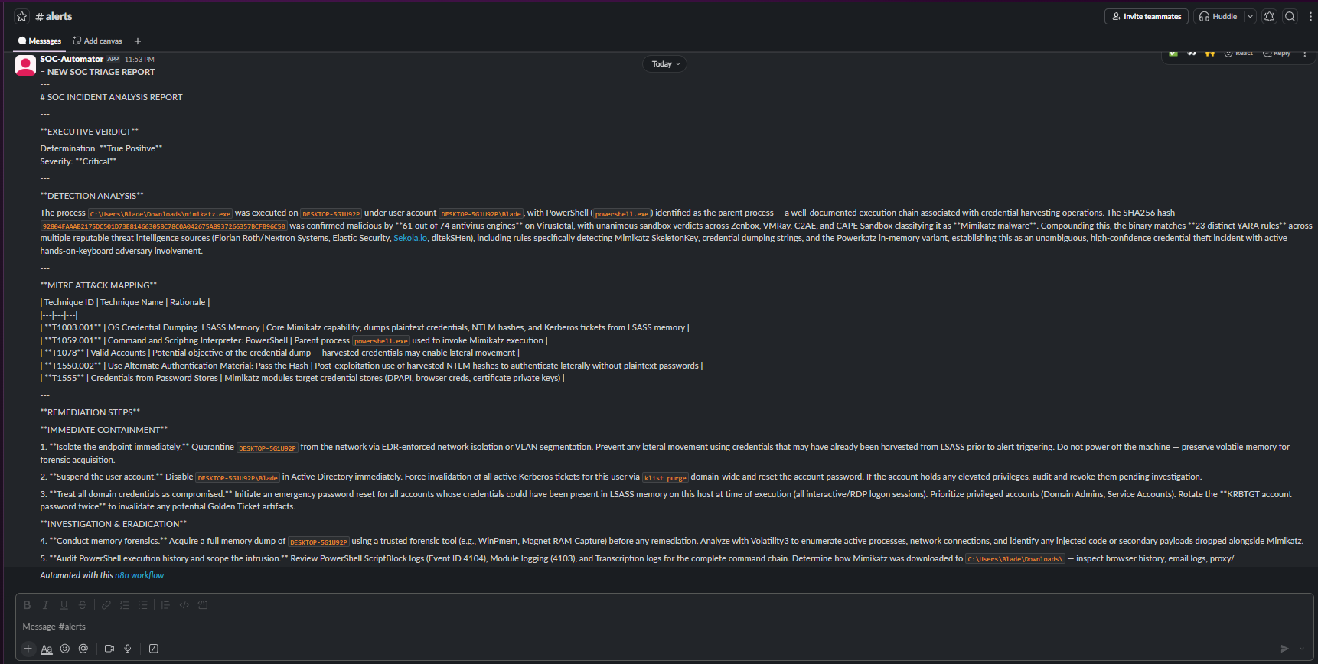
Task: Open the attachments plus menu in composer
Action: [x=28, y=649]
